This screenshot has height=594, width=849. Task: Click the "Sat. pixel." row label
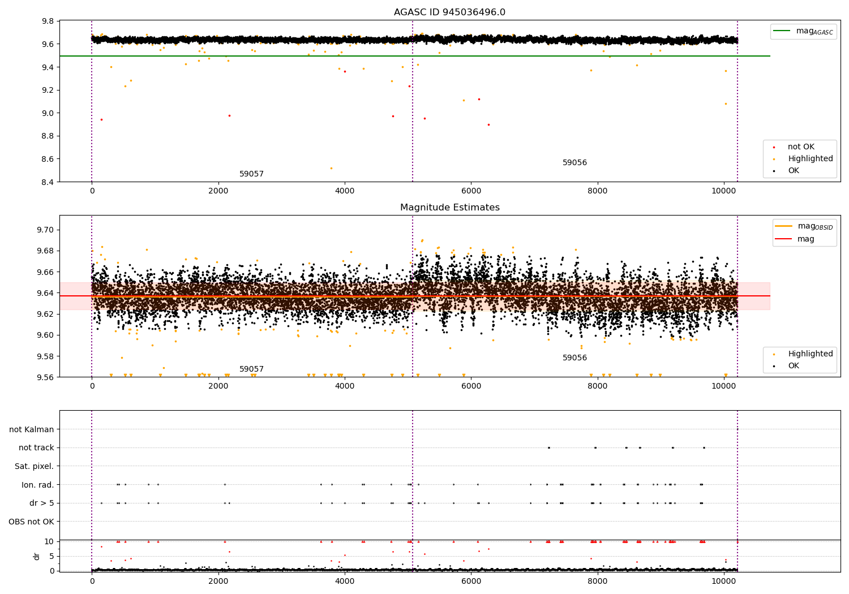point(35,466)
